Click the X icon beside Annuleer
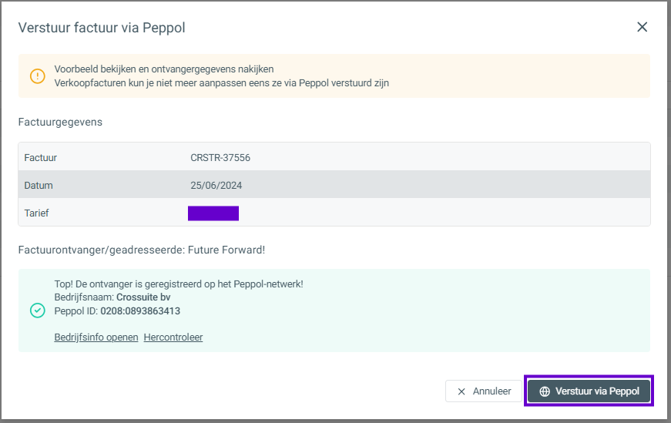This screenshot has height=423, width=671. click(x=461, y=391)
